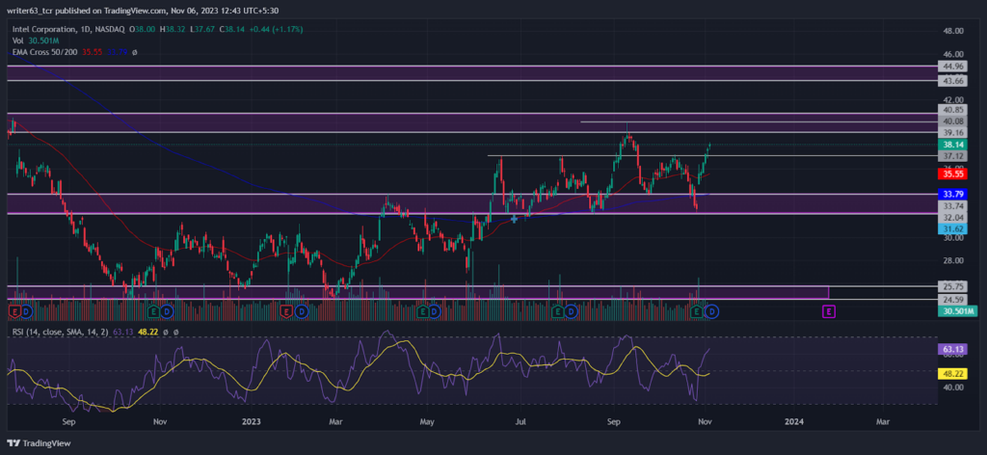Select the 32.04 price axis label

click(950, 217)
